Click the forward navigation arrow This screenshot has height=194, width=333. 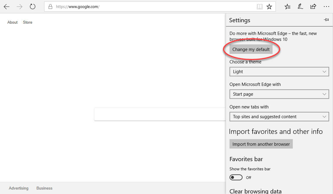pos(20,7)
